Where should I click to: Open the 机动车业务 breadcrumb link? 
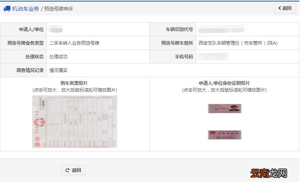click(x=25, y=9)
